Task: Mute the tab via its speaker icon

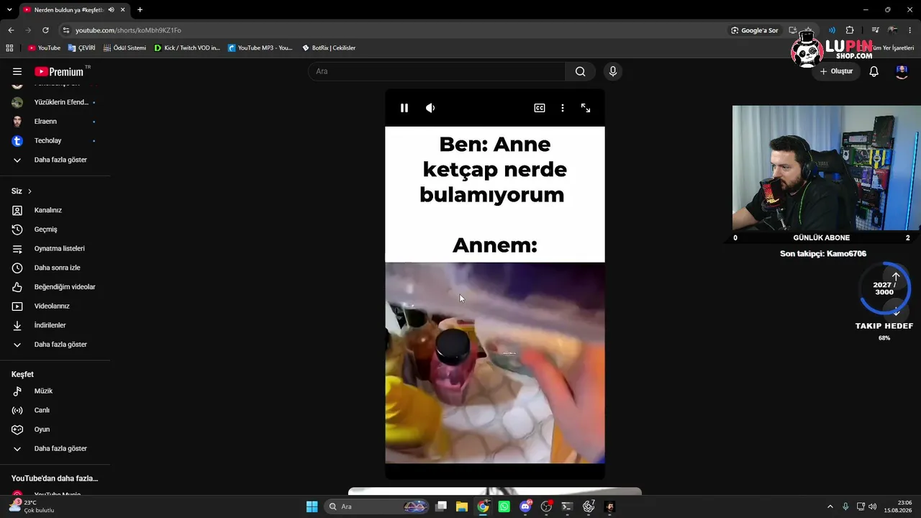Action: [x=111, y=9]
